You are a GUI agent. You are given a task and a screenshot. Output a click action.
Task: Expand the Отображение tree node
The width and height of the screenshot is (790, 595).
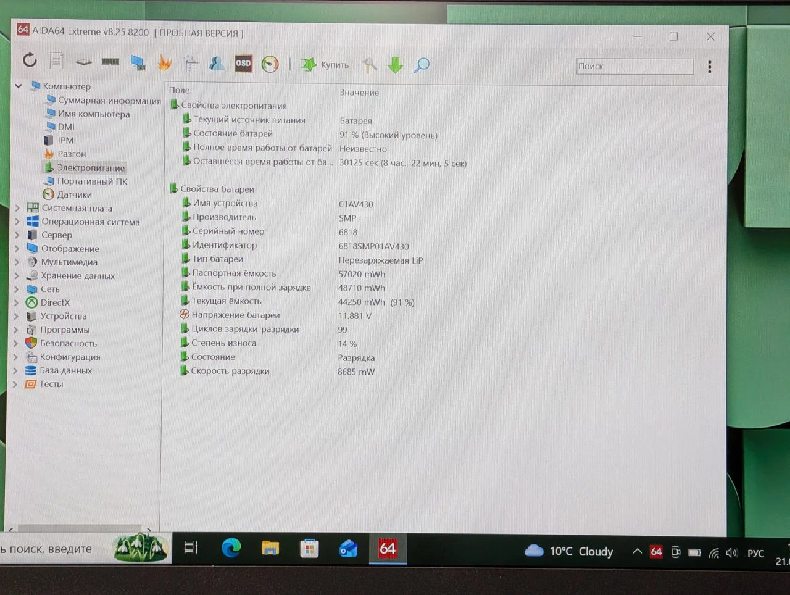tap(17, 248)
